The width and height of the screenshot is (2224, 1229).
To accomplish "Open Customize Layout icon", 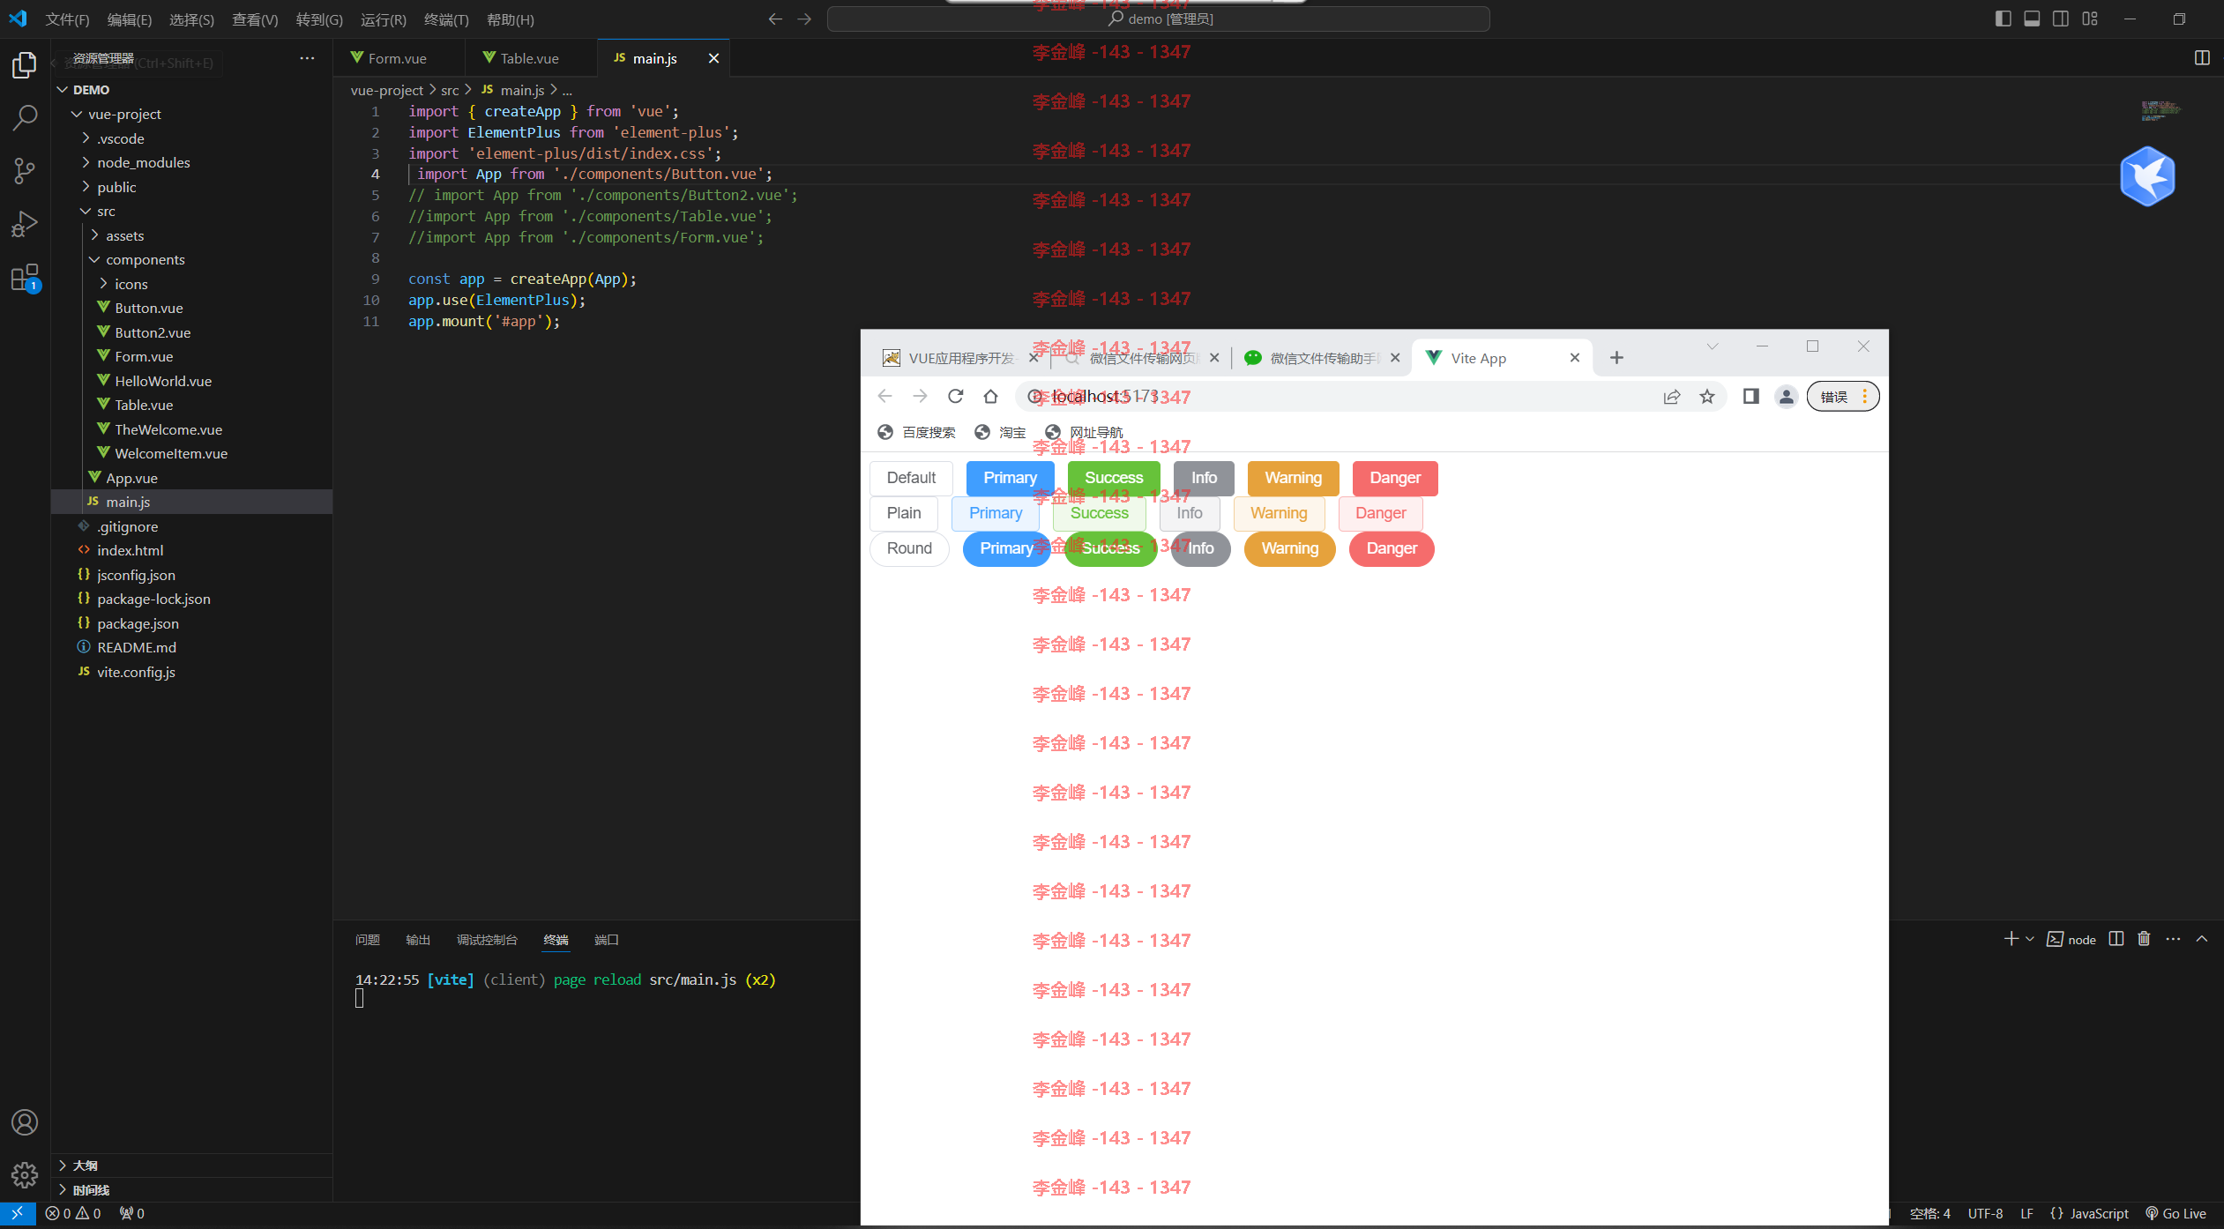I will click(x=2090, y=19).
